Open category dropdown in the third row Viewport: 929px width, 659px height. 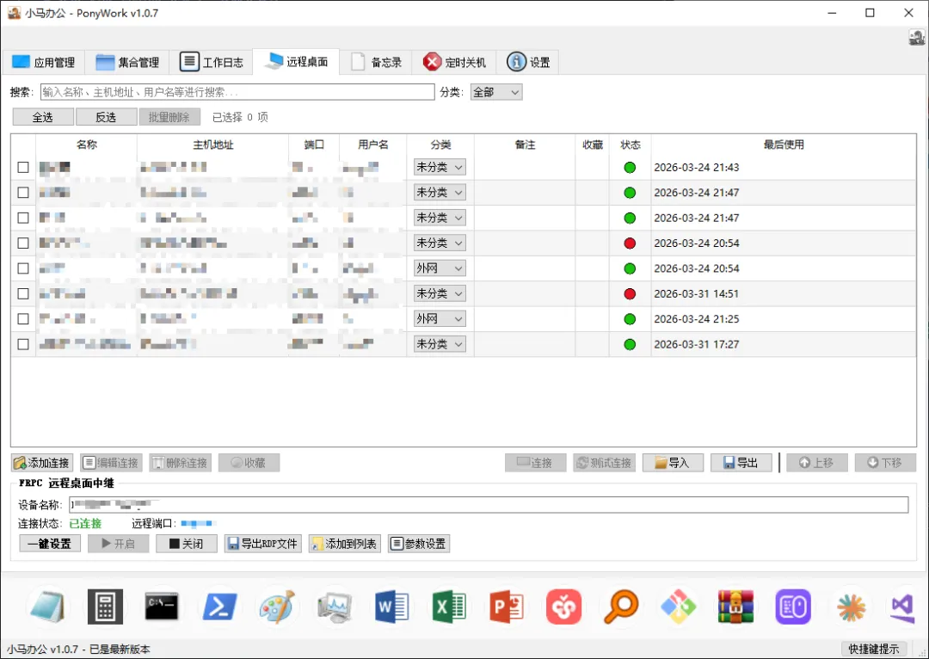point(440,218)
